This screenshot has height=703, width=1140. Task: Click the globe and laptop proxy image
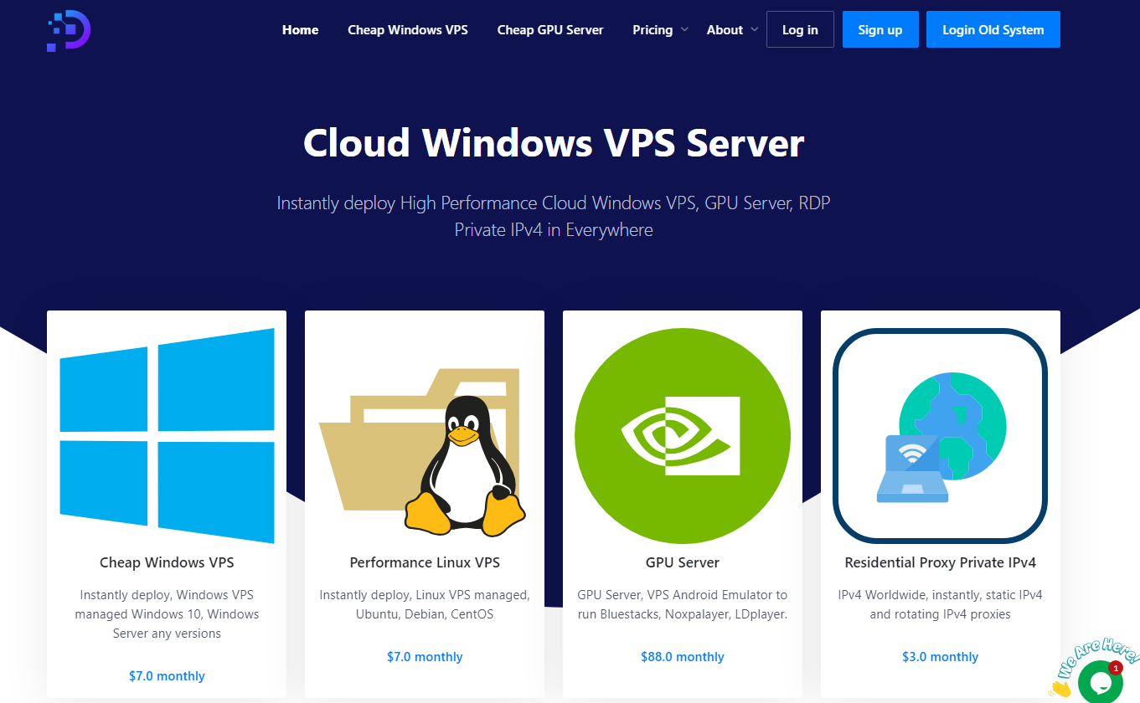pos(941,435)
